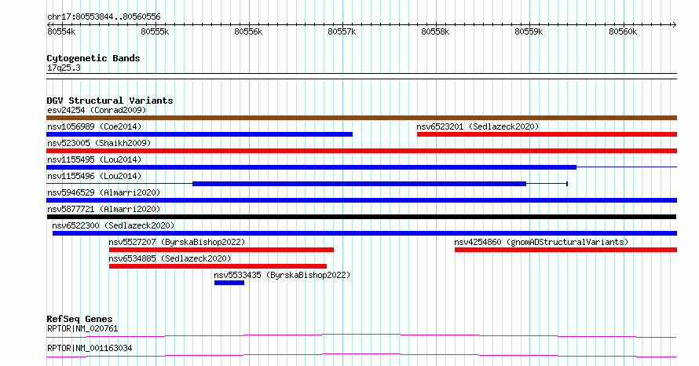Click the red nsv5527207 variant bar
The height and width of the screenshot is (366, 699).
click(x=221, y=250)
